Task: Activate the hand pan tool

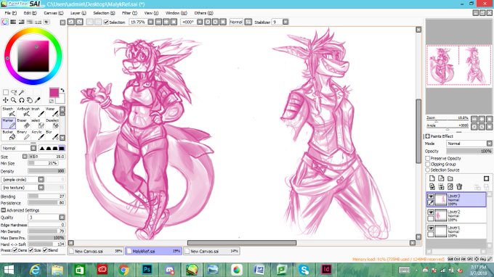Action: [30, 100]
